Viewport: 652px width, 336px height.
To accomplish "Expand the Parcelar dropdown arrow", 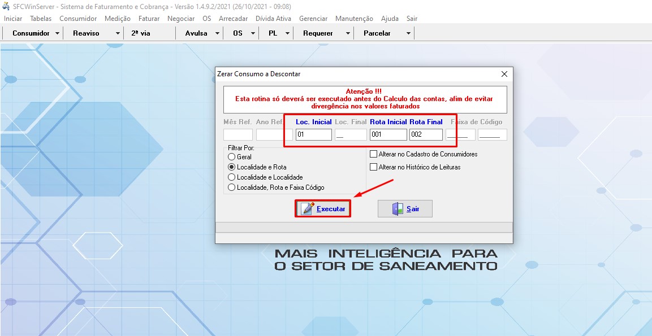I will (408, 33).
